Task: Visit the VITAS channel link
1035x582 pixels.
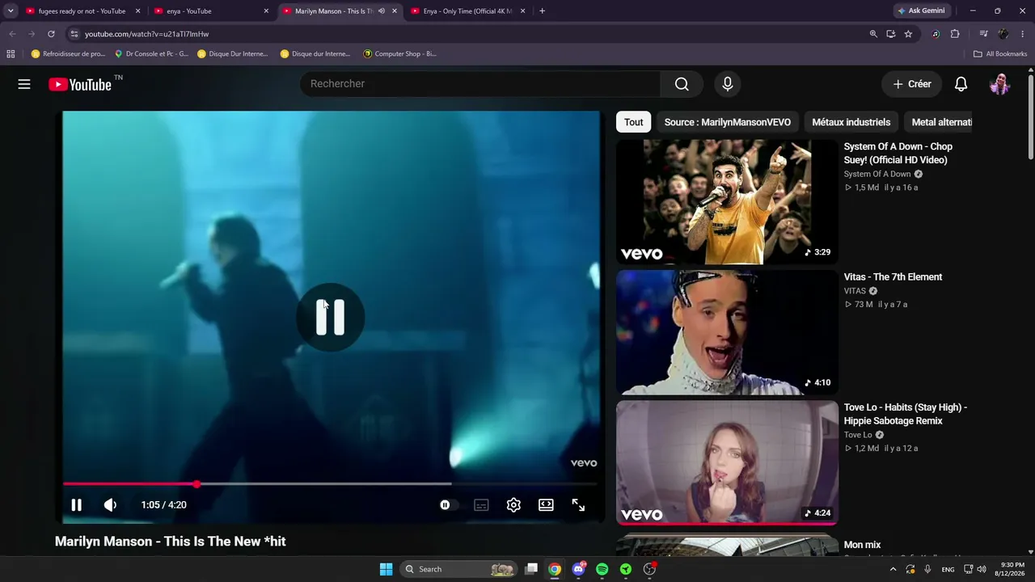Action: 855,291
